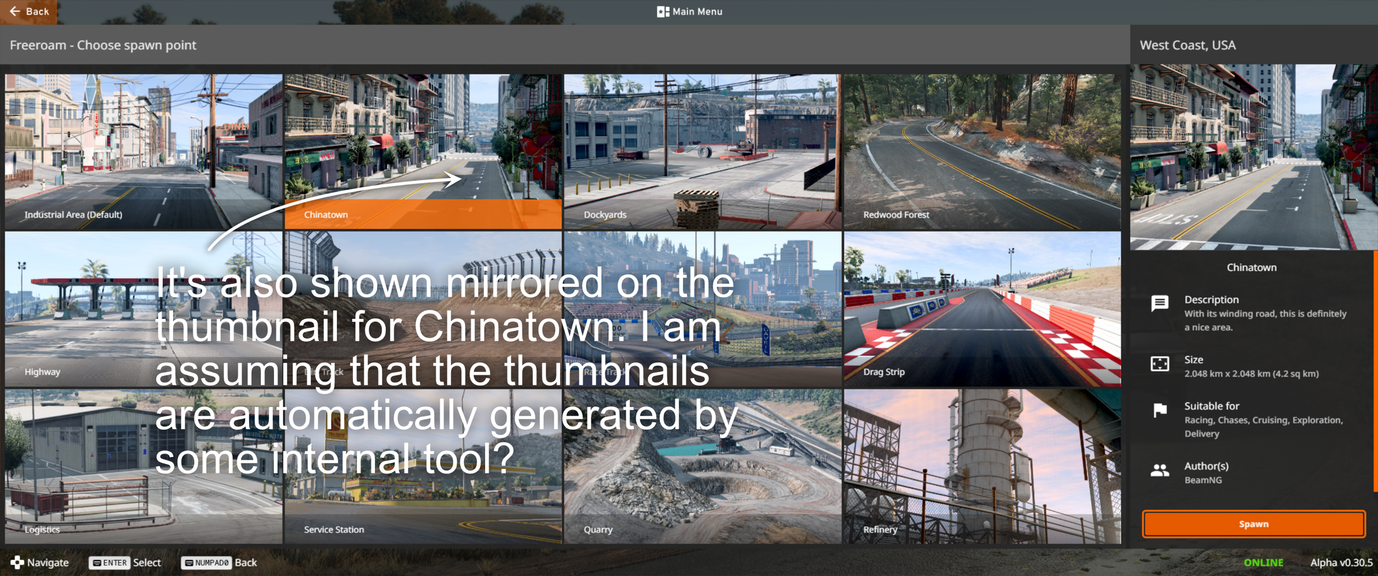
Task: Click the West Coast, USA map title
Action: (x=1188, y=45)
